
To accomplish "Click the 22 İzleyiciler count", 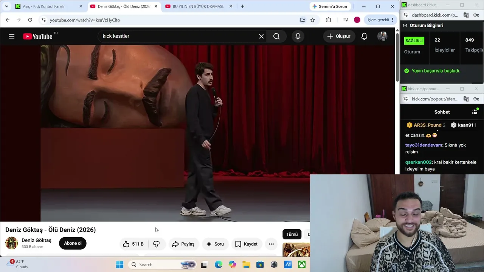I will coord(445,45).
